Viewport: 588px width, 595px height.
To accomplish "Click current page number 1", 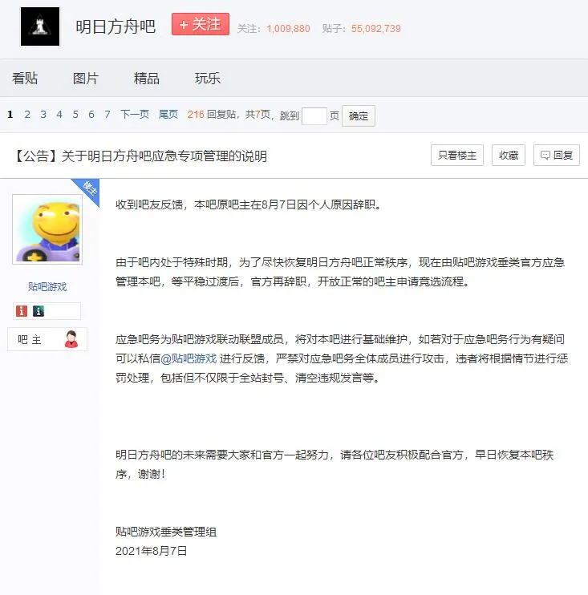I will 10,115.
